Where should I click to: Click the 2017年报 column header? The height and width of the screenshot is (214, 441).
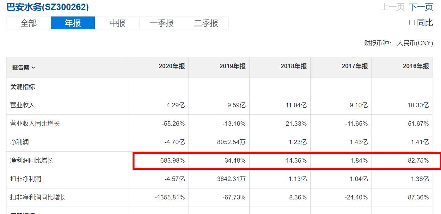coord(355,66)
